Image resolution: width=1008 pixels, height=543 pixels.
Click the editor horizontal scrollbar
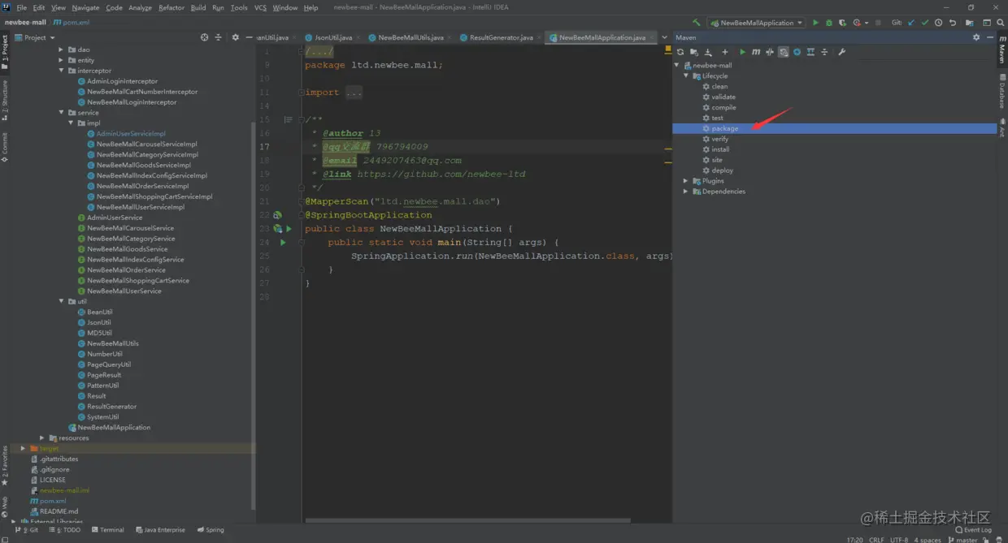467,520
